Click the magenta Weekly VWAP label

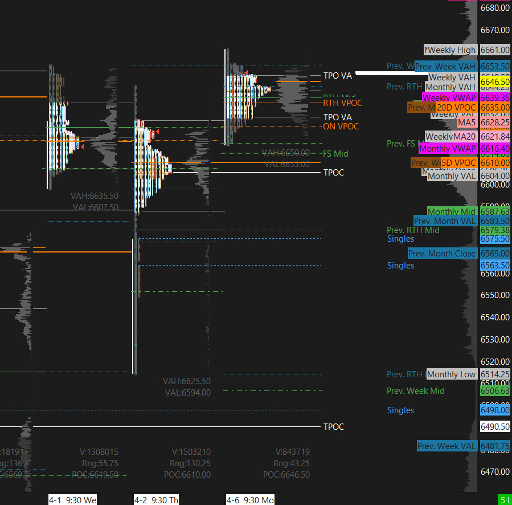pyautogui.click(x=449, y=98)
